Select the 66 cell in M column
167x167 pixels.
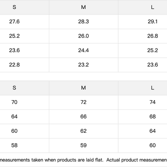pyautogui.click(x=83, y=116)
